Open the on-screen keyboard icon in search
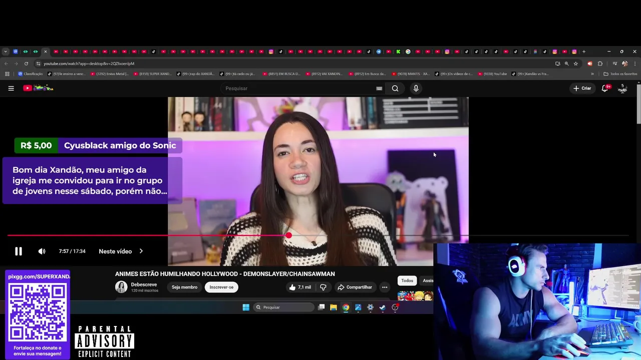Screen dimensions: 641x360 coord(379,88)
